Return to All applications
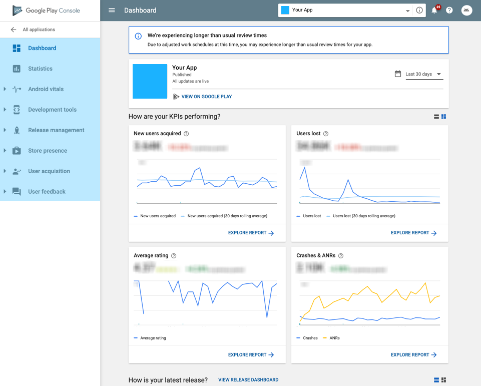This screenshot has height=386, width=481. tap(39, 30)
